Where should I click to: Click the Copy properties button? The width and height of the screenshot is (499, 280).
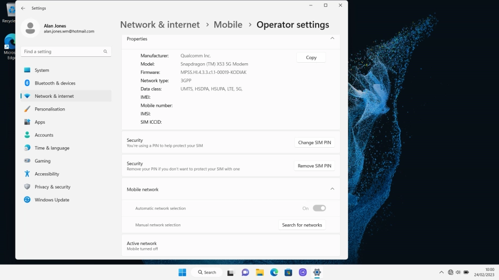pyautogui.click(x=311, y=57)
